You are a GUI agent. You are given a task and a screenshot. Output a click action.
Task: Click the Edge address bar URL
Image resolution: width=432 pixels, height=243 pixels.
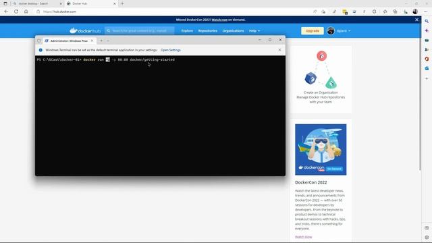pyautogui.click(x=60, y=11)
